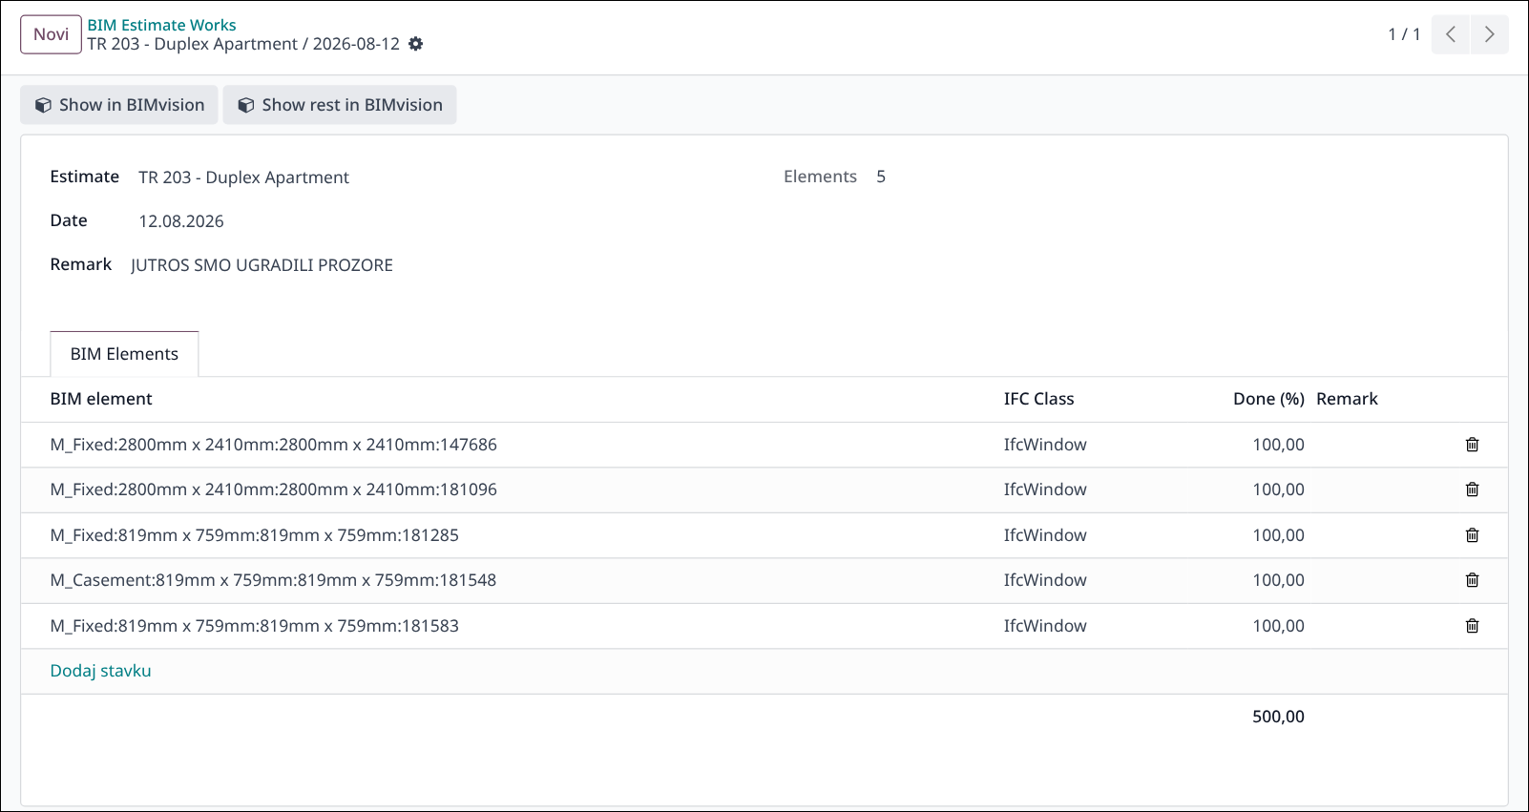Click the Novi button

51,34
